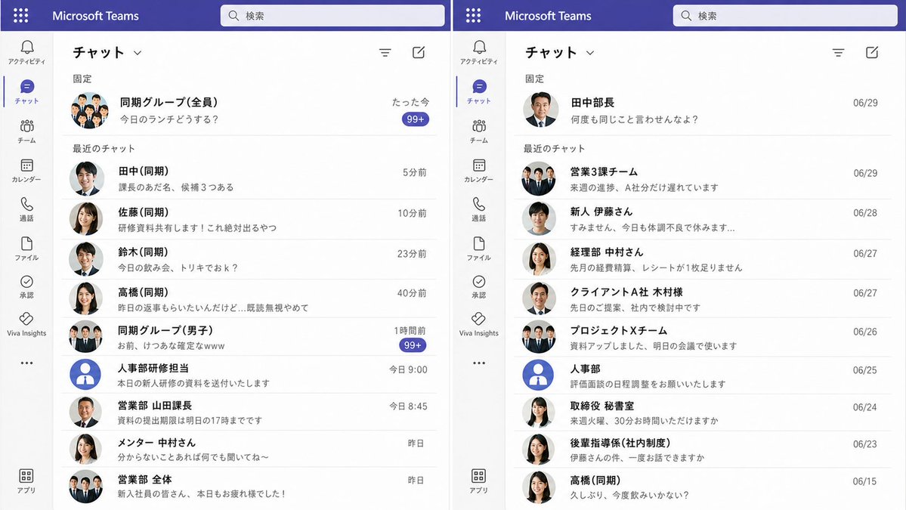Open 営業3課チーム chat
Image resolution: width=906 pixels, height=510 pixels.
click(x=702, y=179)
